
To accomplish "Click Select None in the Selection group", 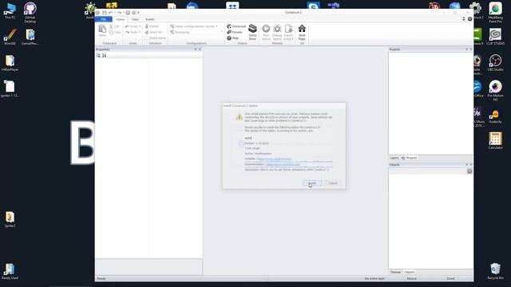I will pos(155,38).
